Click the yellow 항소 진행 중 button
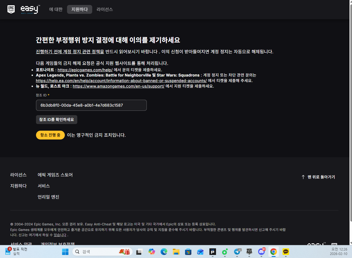 (50, 135)
